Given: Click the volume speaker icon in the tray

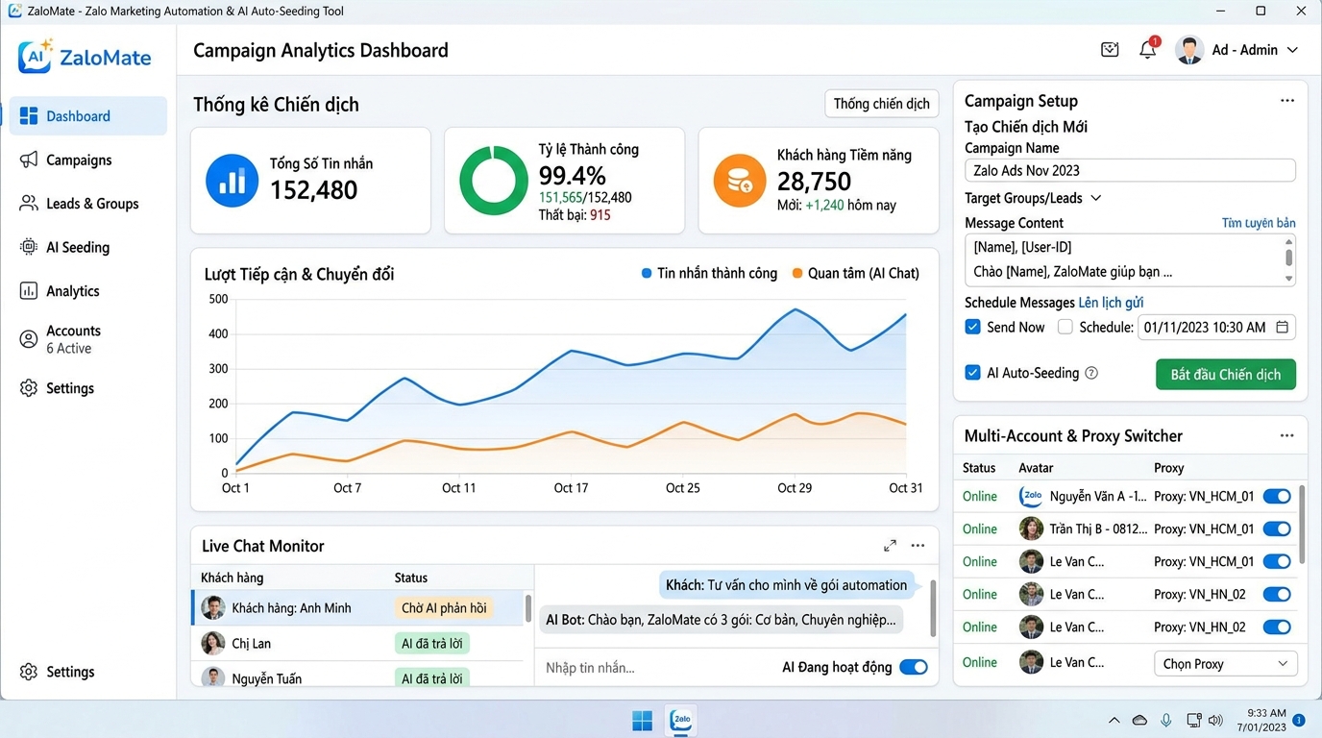Looking at the screenshot, I should (1215, 720).
